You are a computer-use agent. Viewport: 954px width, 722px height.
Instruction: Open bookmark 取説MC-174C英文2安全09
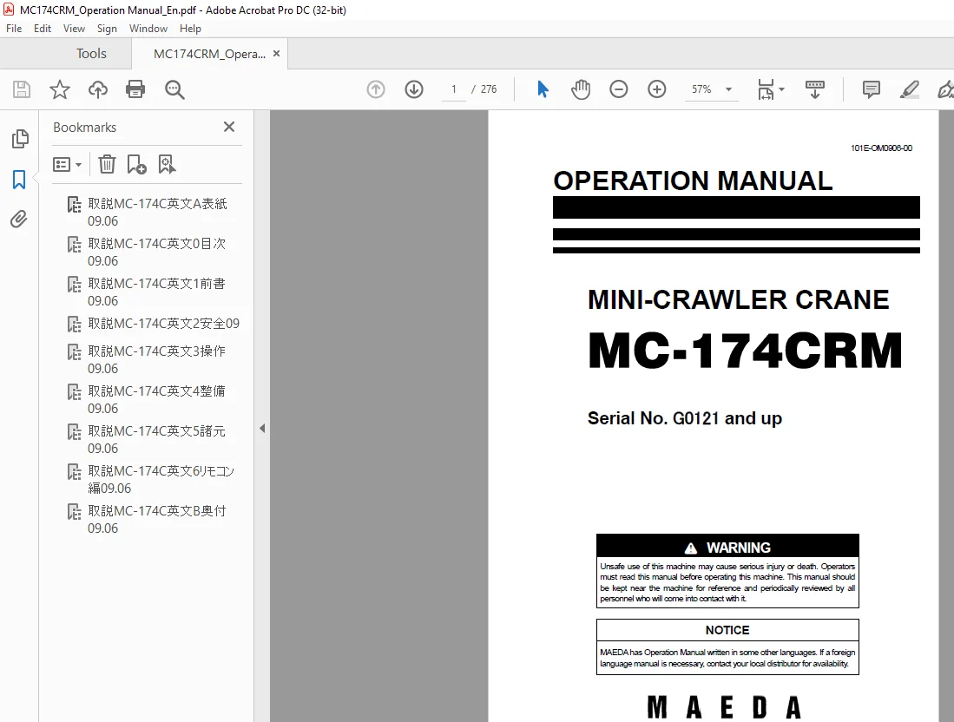(x=163, y=324)
